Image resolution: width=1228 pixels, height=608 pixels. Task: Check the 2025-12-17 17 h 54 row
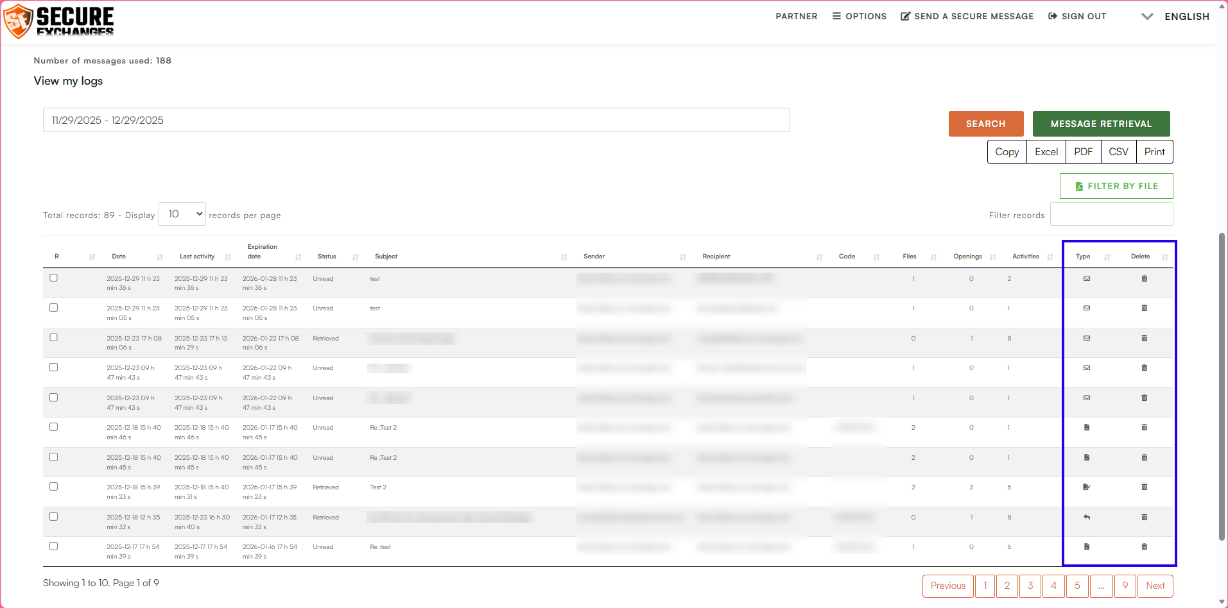click(53, 546)
